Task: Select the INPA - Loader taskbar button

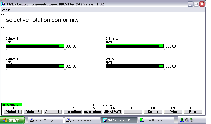Action: pyautogui.click(x=119, y=120)
